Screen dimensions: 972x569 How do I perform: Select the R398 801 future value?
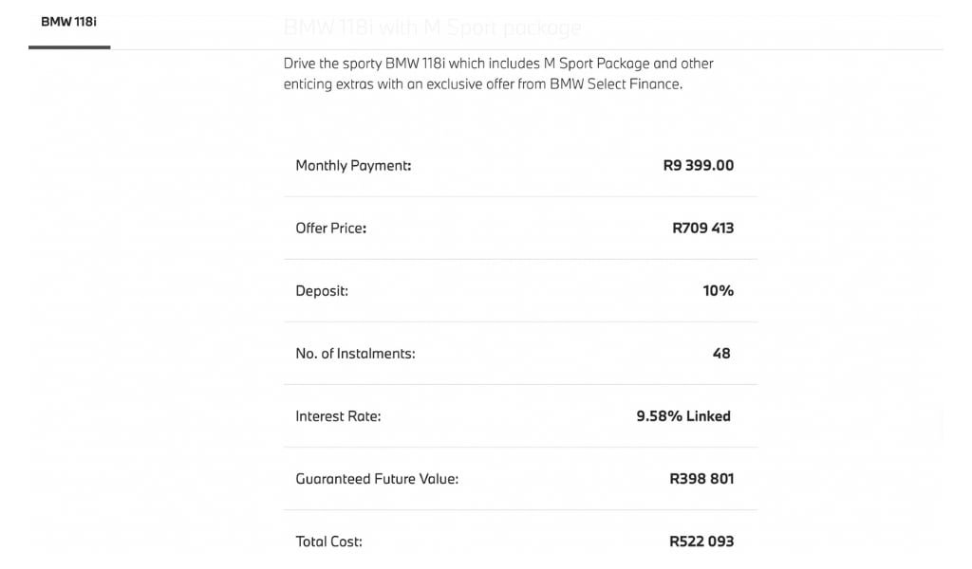point(701,479)
